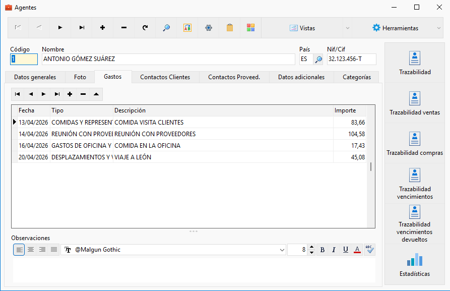Open Trazabilidad ventas in the side panel

click(x=414, y=103)
